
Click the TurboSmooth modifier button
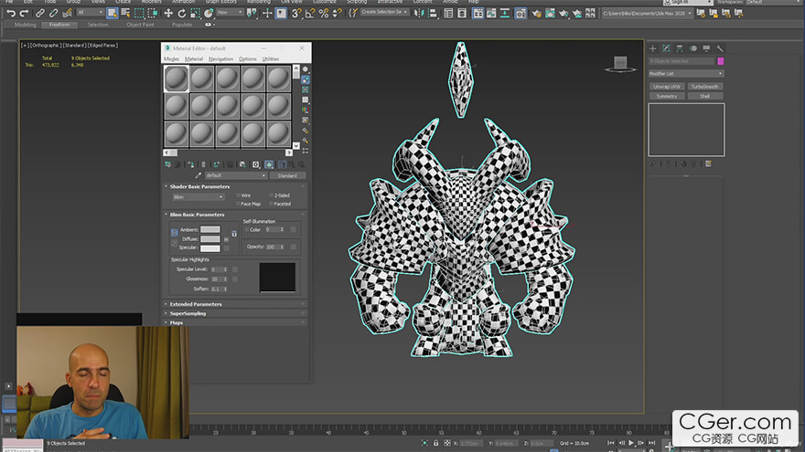(704, 87)
